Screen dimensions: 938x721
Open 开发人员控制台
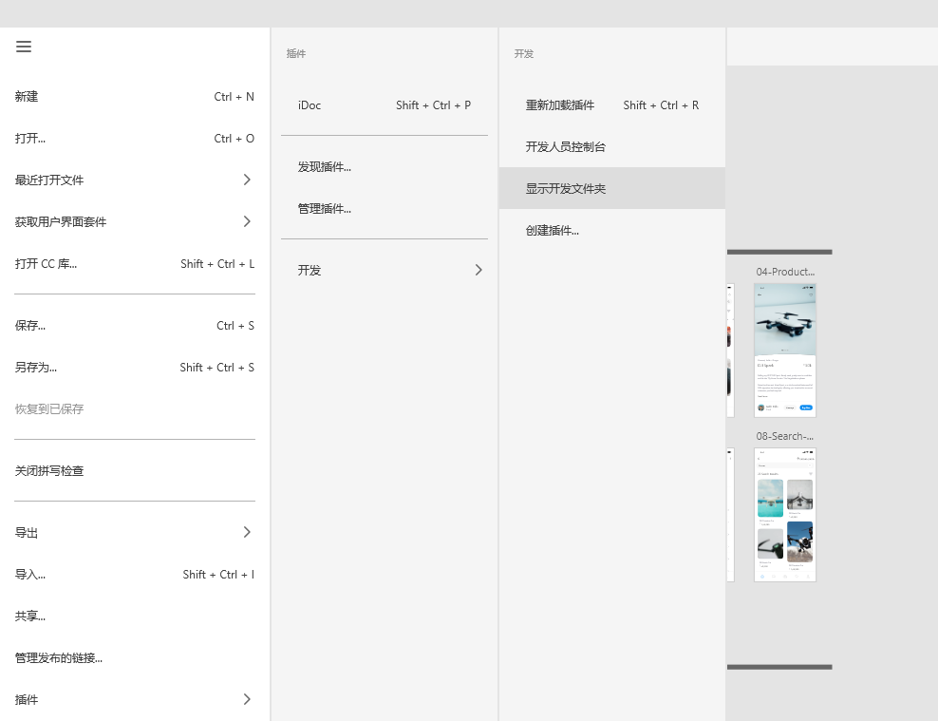point(566,147)
